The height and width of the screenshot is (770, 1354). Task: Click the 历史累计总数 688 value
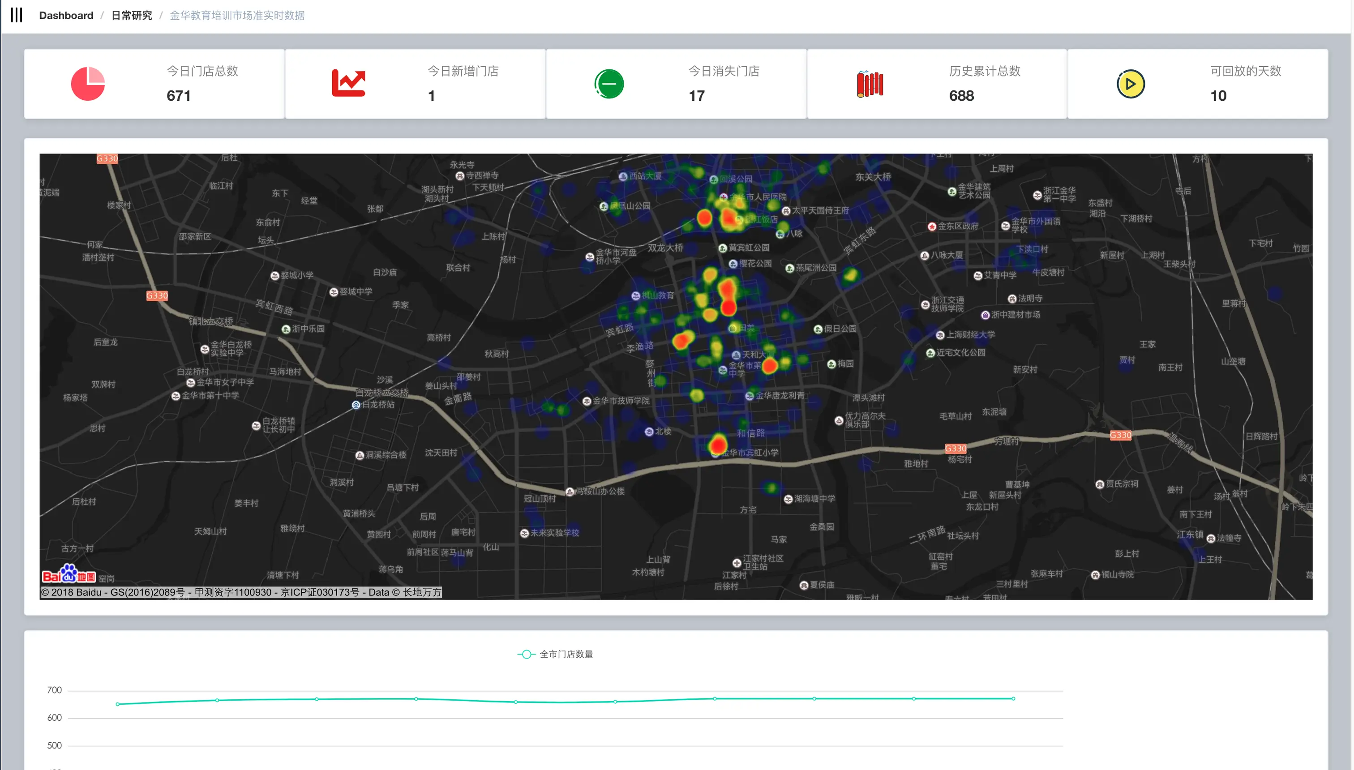[x=961, y=96]
